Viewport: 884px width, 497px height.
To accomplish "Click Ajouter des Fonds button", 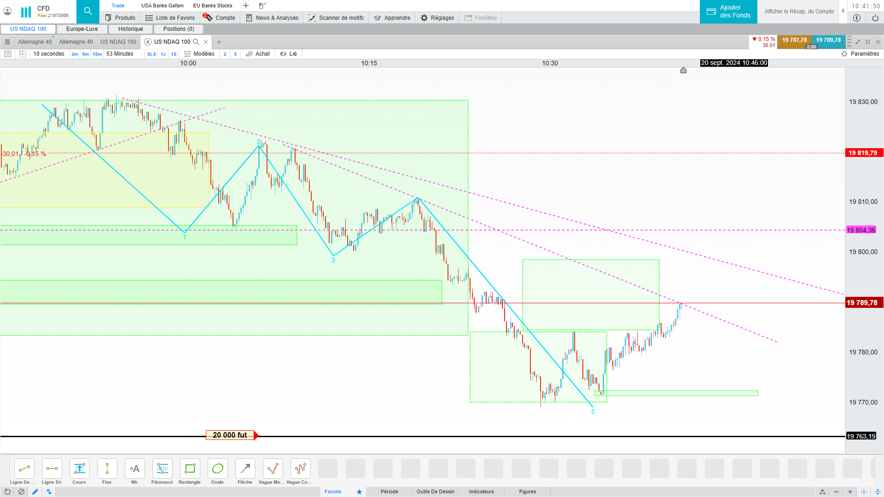I will [728, 12].
